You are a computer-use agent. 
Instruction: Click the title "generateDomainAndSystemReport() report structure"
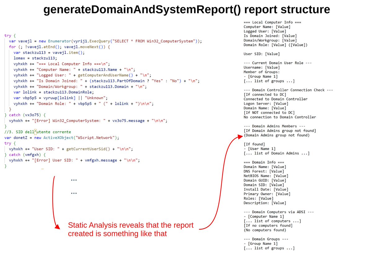pos(187,10)
